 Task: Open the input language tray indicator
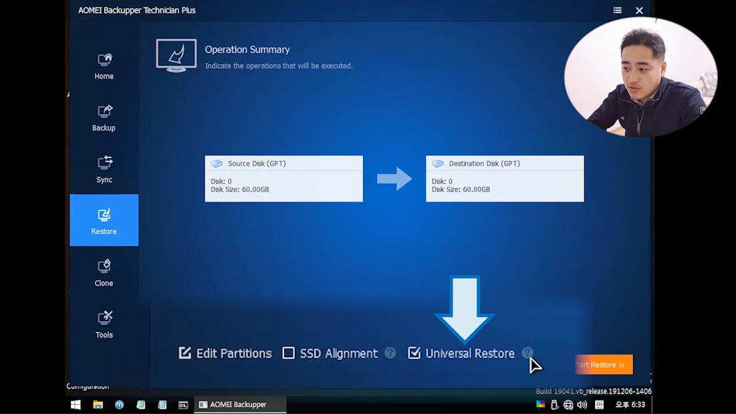pyautogui.click(x=600, y=405)
